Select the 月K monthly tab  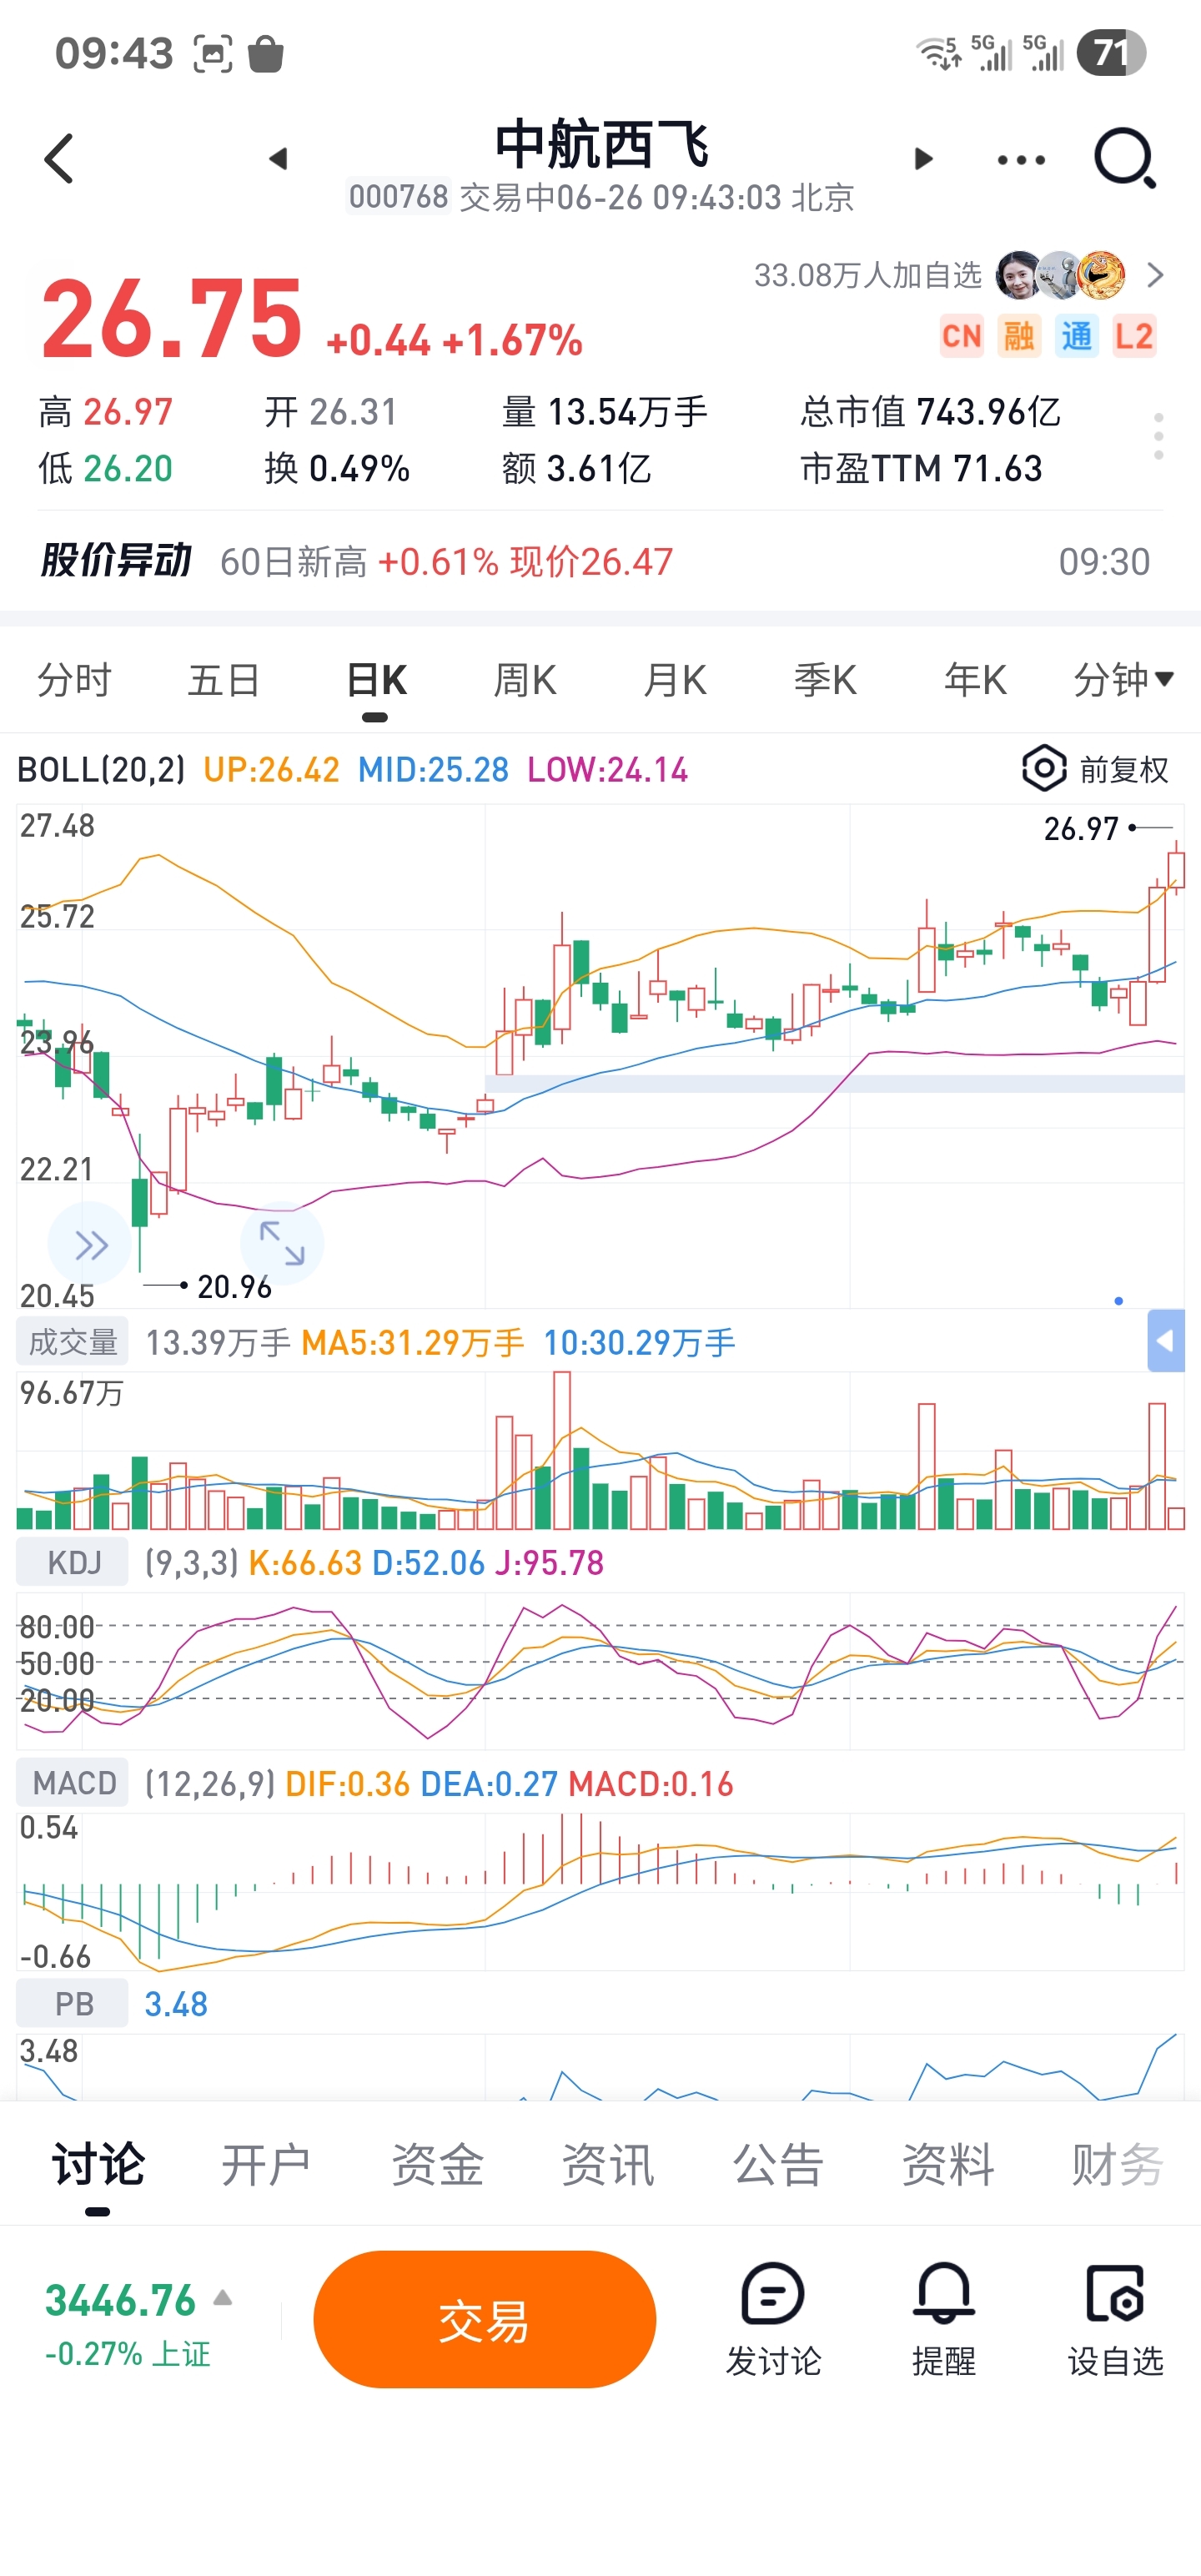click(675, 680)
